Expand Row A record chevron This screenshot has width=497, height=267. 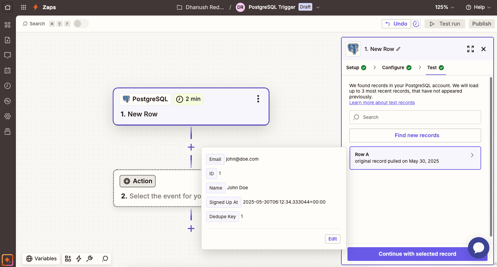[472, 155]
